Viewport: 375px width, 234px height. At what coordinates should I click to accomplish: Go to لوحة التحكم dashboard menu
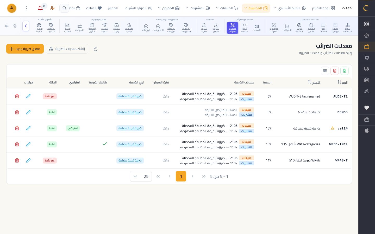tap(323, 8)
